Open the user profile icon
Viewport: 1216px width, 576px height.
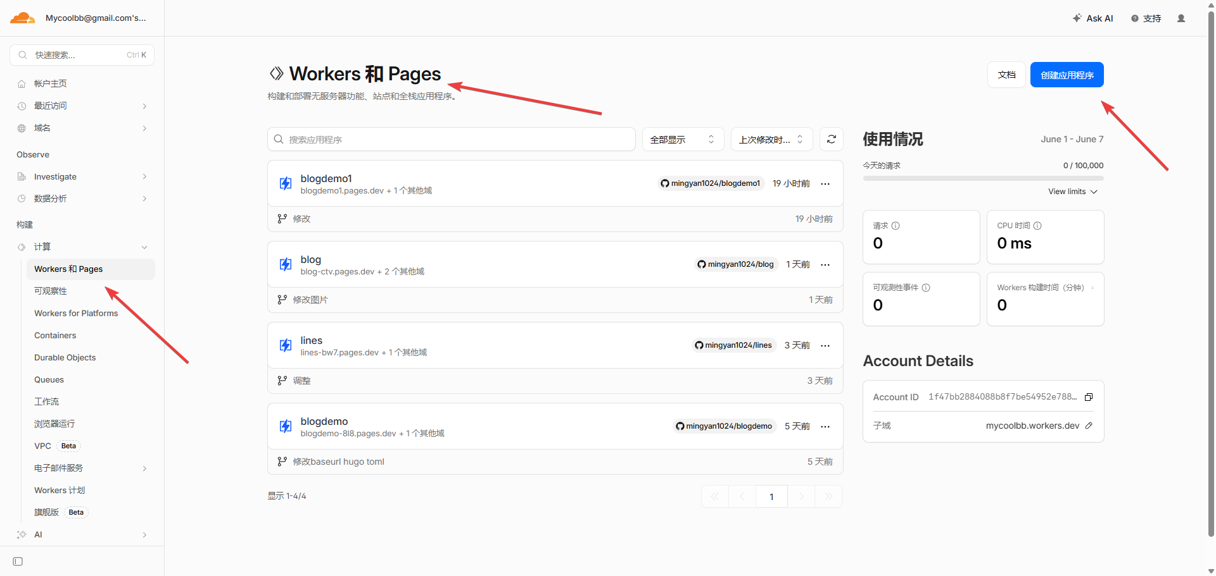[x=1181, y=18]
